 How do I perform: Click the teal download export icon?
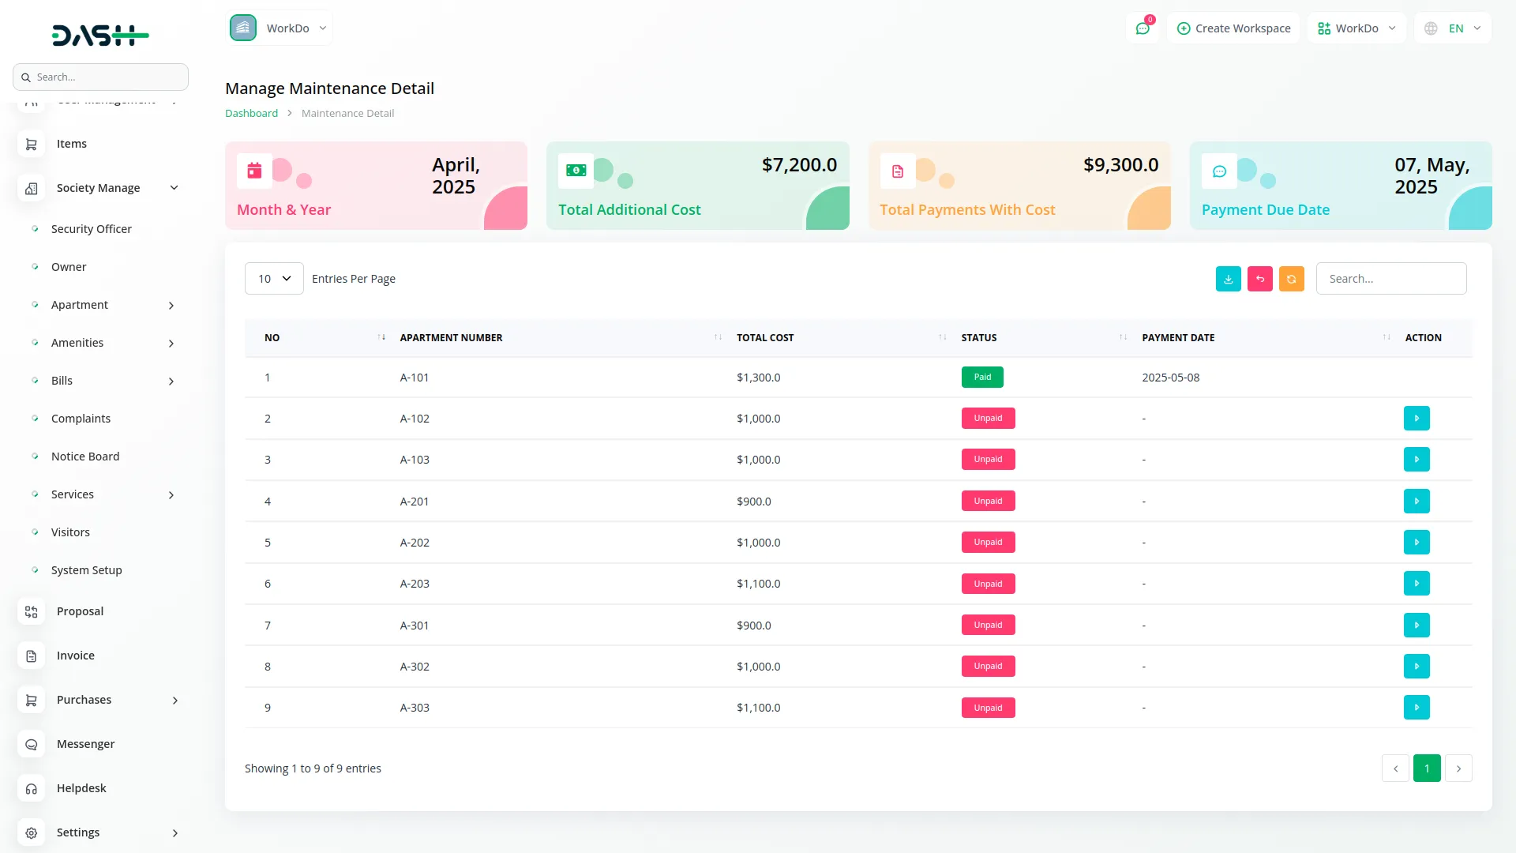point(1228,279)
